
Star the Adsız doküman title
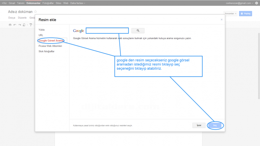click(x=35, y=12)
